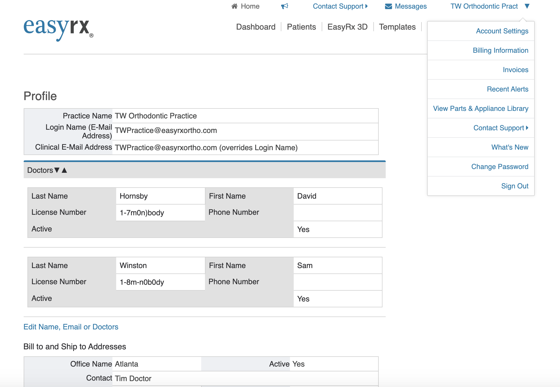Image resolution: width=560 pixels, height=387 pixels.
Task: Select Billing Information menu entry
Action: pyautogui.click(x=500, y=50)
